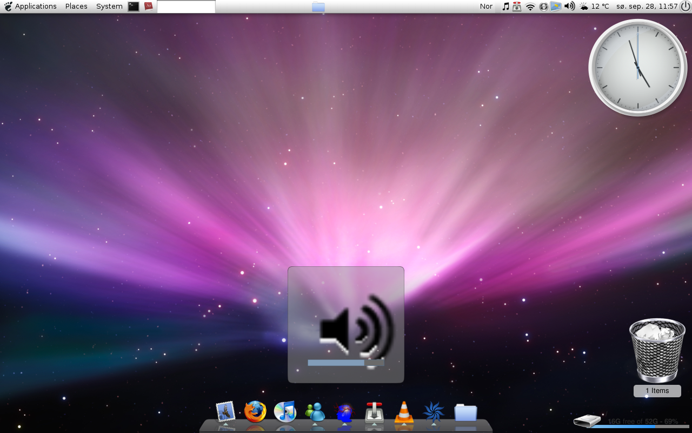Launch Firefox from the dock
The height and width of the screenshot is (433, 692).
[x=255, y=412]
